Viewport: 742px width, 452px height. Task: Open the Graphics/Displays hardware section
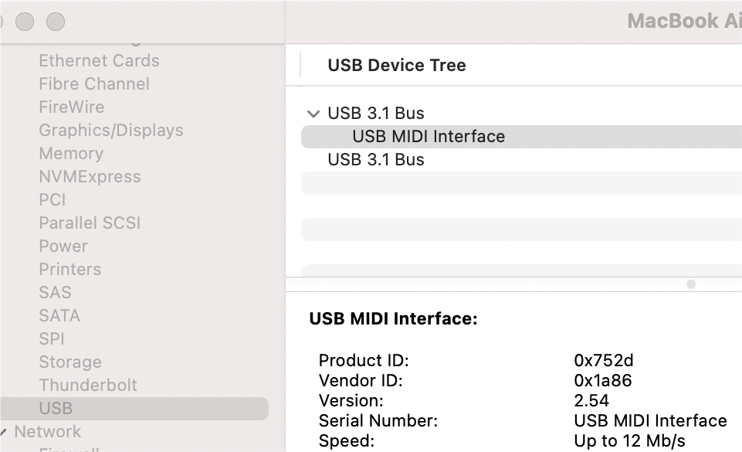click(110, 130)
